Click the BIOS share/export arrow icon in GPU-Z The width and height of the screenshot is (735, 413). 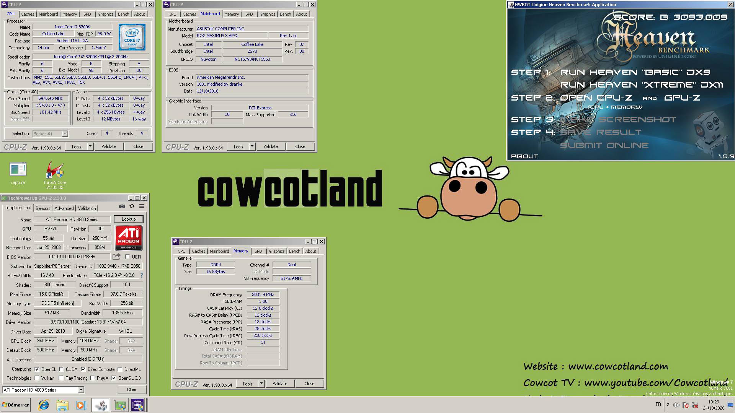[x=116, y=257]
